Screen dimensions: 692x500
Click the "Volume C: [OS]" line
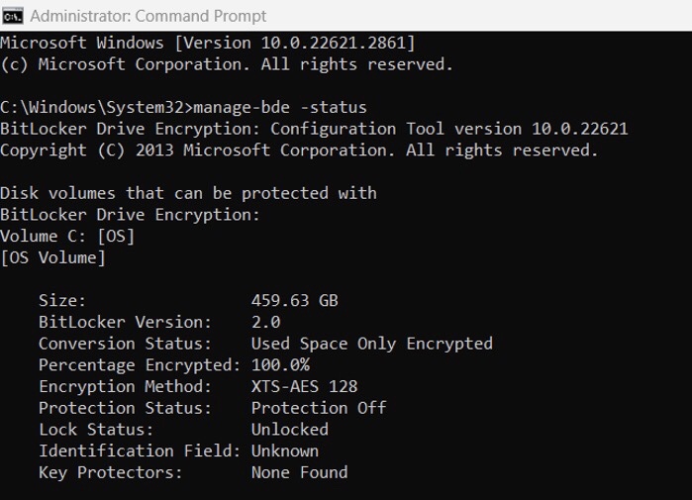67,237
